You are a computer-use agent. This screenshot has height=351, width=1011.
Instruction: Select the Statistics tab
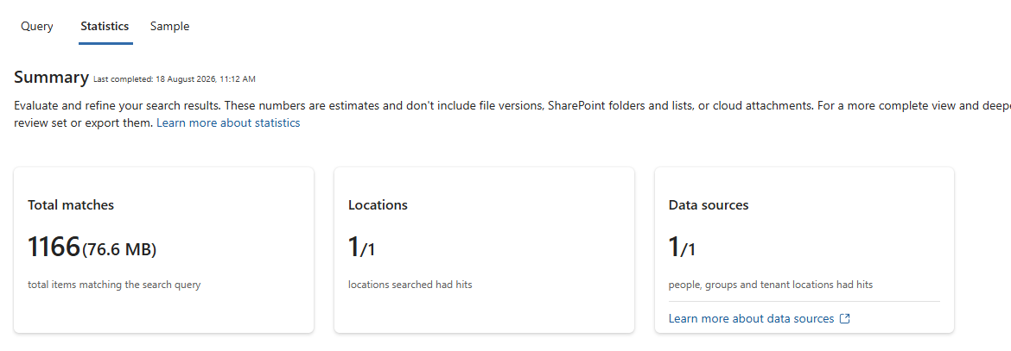(x=105, y=27)
